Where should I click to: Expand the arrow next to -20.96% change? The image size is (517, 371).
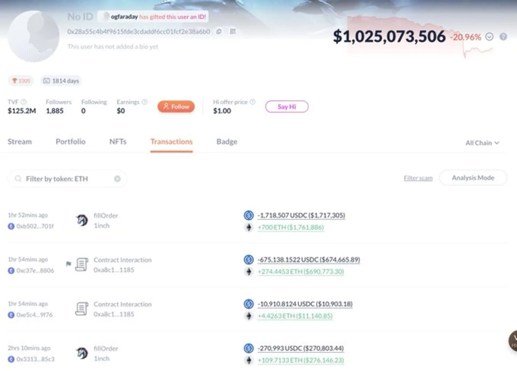tap(489, 37)
